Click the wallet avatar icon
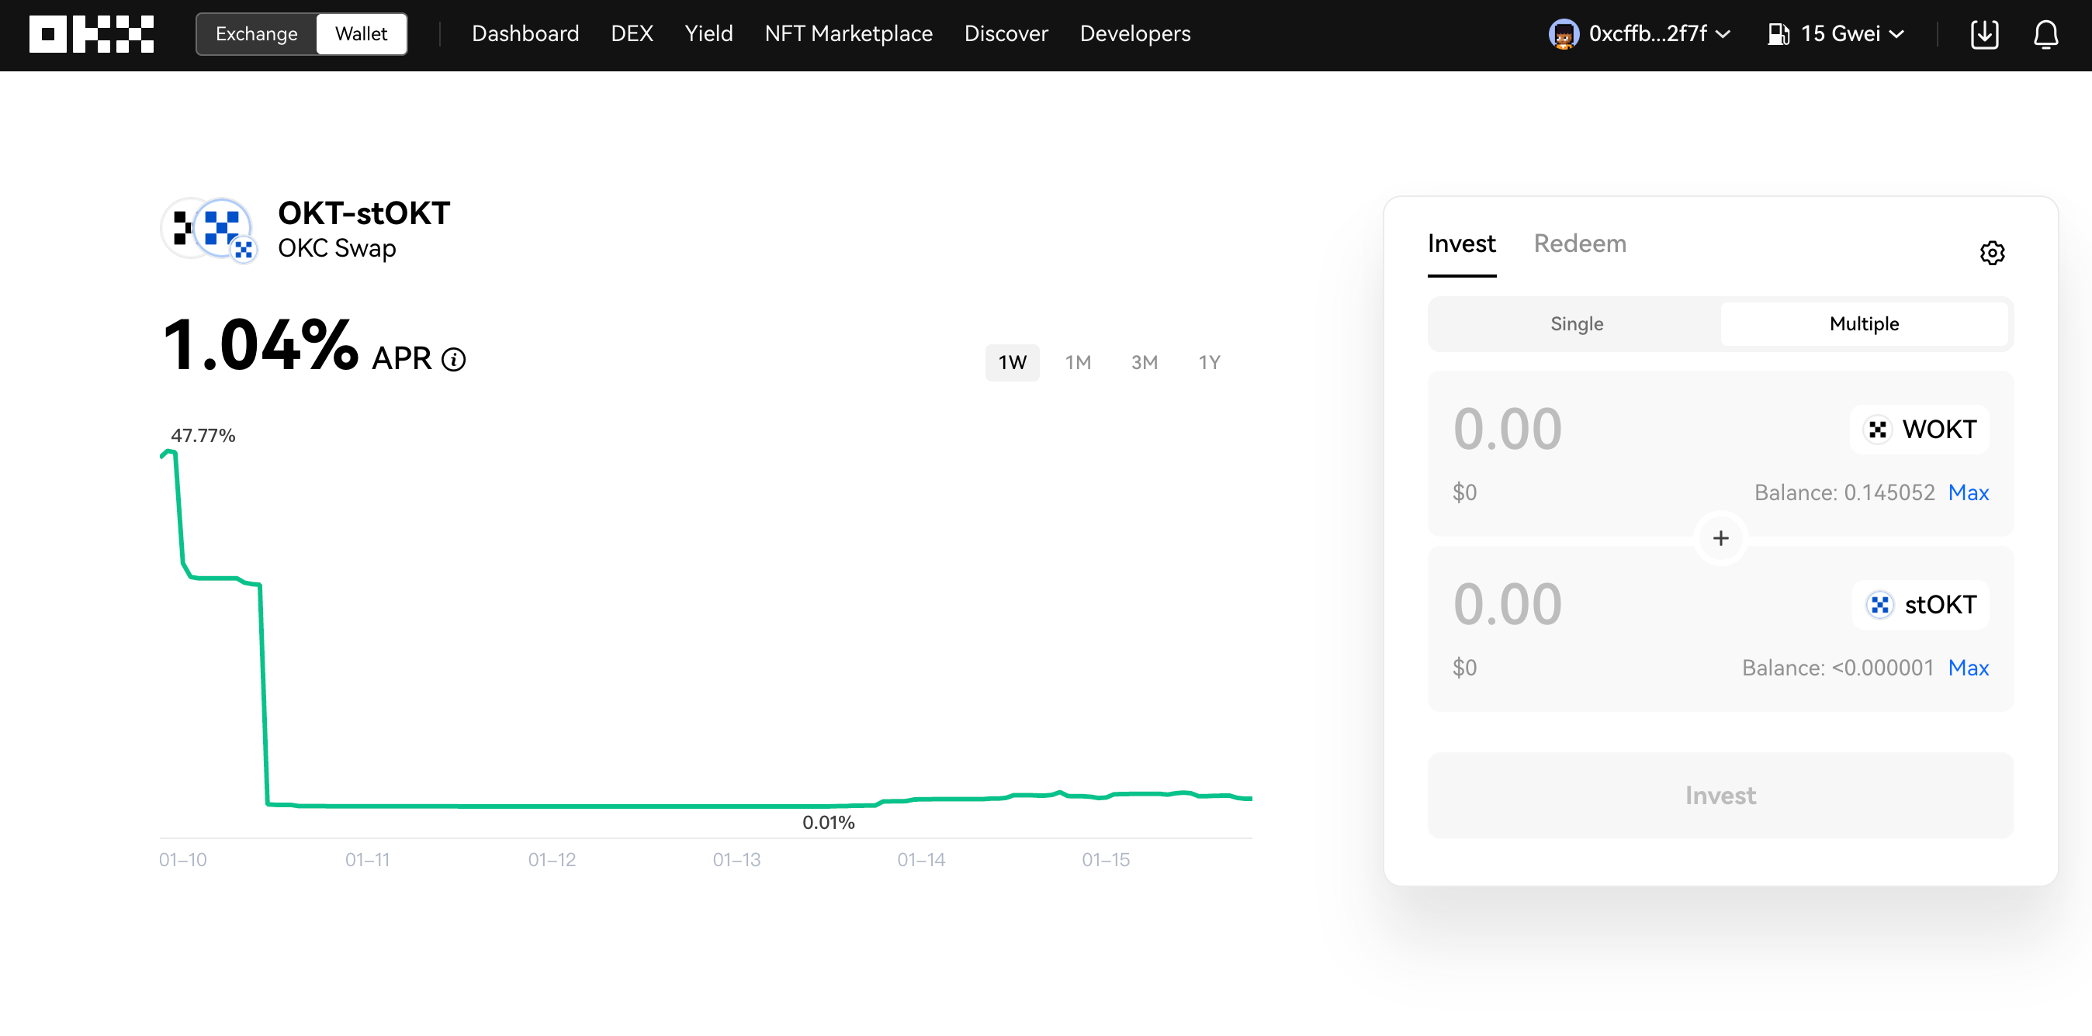The height and width of the screenshot is (1036, 2092). [x=1564, y=34]
